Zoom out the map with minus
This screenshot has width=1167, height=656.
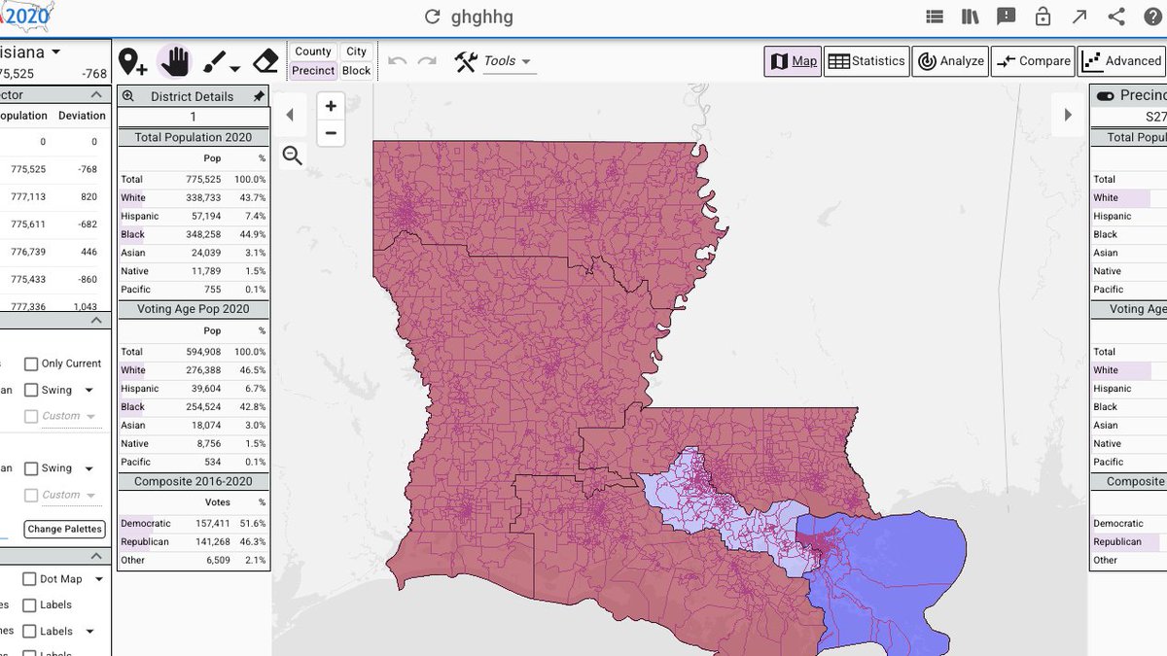(x=331, y=133)
